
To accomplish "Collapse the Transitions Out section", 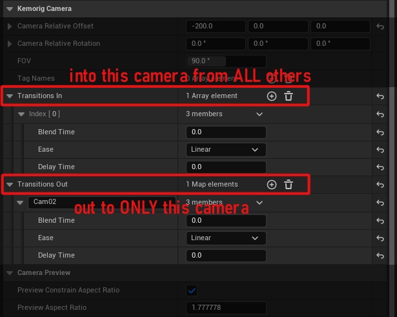I will (x=10, y=184).
